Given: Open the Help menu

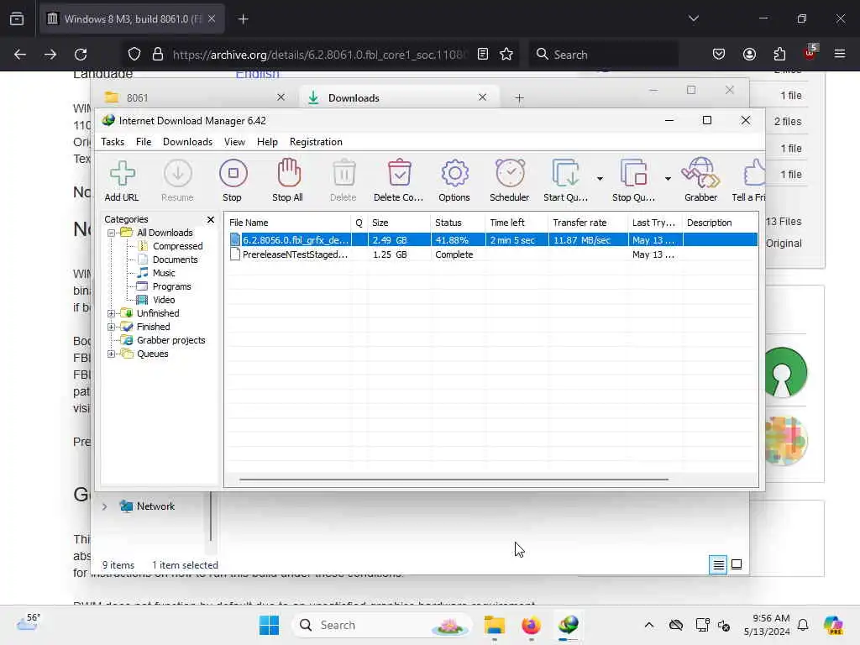Looking at the screenshot, I should pos(267,141).
